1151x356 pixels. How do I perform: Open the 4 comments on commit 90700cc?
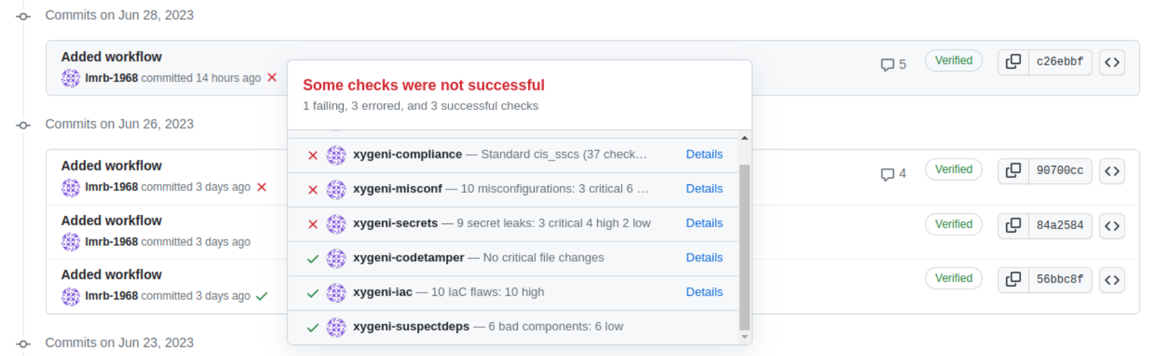click(893, 174)
